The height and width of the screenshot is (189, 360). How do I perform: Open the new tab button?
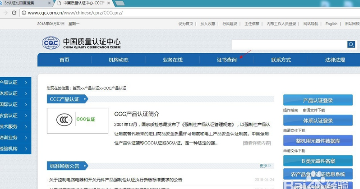(x=120, y=3)
